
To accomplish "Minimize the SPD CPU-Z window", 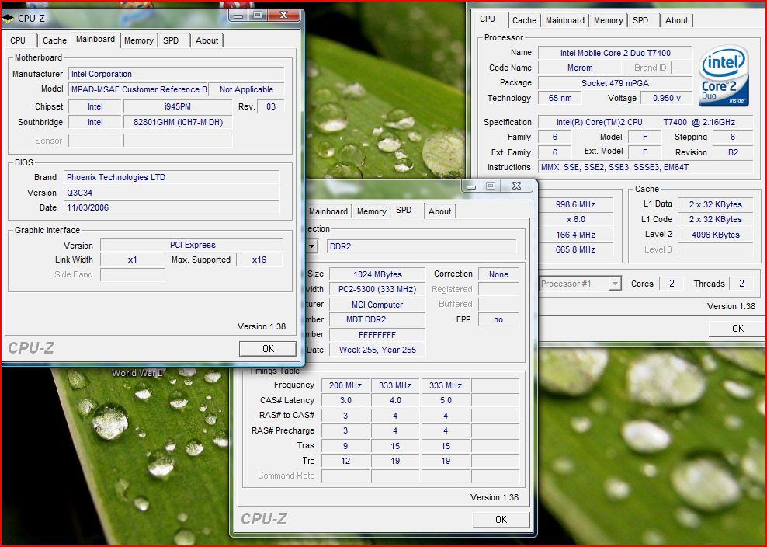I will (x=470, y=186).
